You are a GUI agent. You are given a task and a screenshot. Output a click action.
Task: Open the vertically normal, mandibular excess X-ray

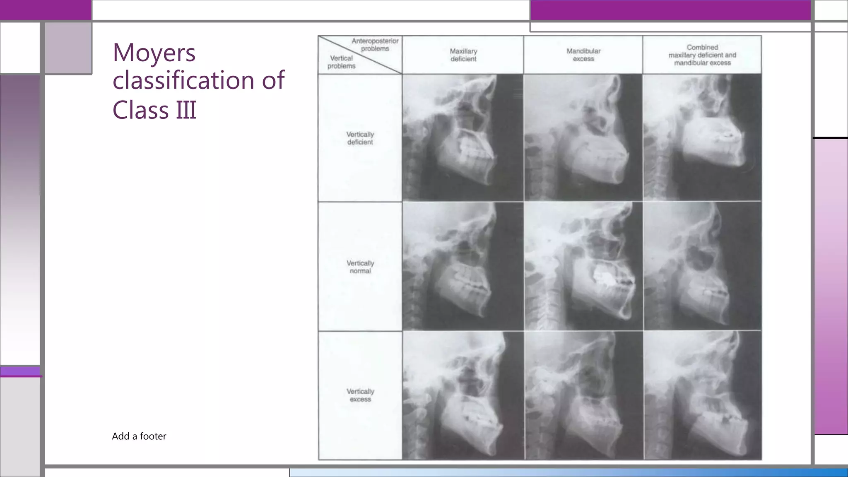tap(583, 266)
